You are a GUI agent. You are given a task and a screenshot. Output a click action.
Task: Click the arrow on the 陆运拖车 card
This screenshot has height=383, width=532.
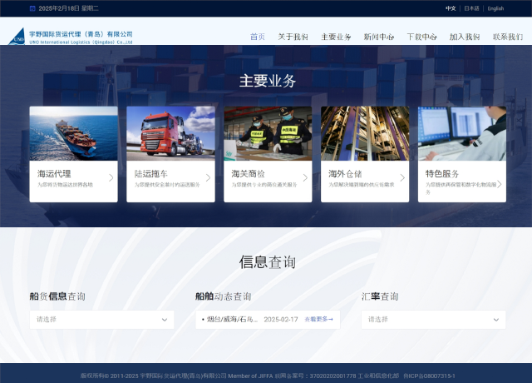[208, 177]
